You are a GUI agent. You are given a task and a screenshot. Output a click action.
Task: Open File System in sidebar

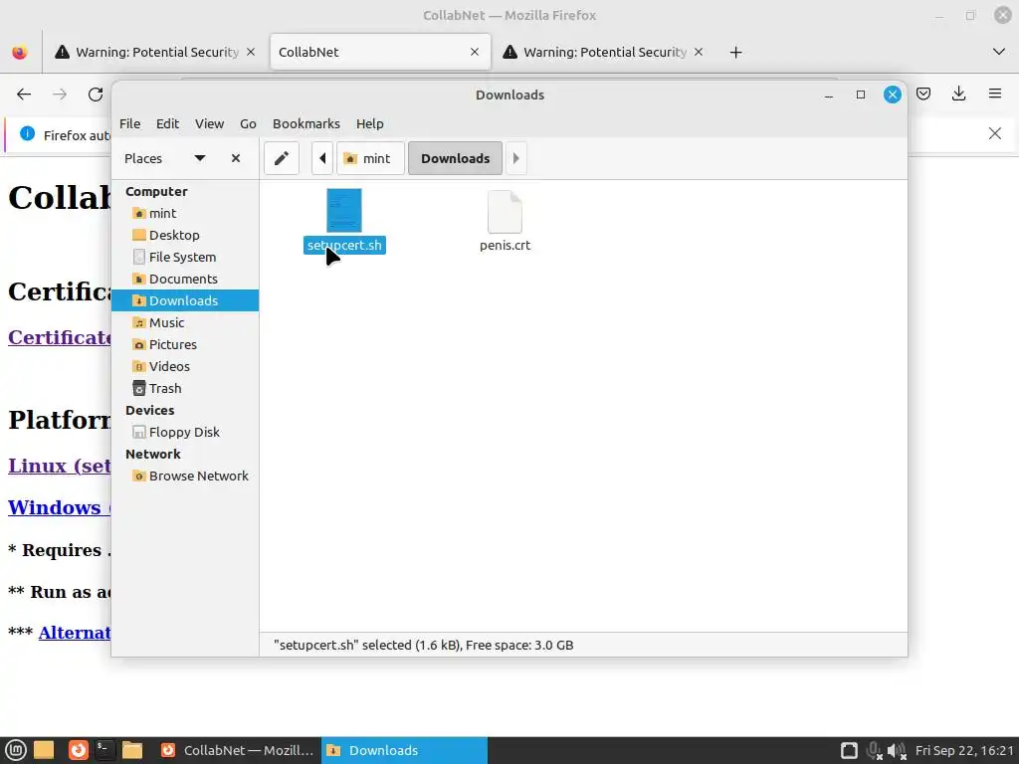pyautogui.click(x=185, y=258)
